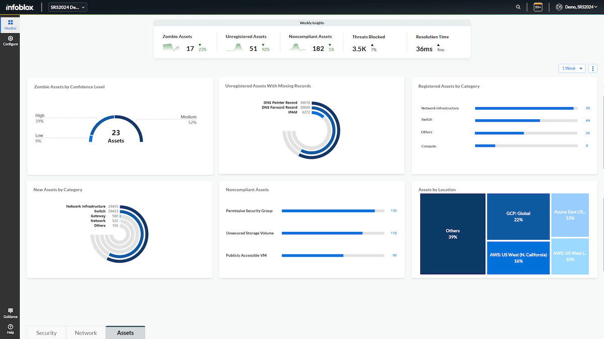
Task: Open the 99+ notifications icon
Action: [538, 7]
